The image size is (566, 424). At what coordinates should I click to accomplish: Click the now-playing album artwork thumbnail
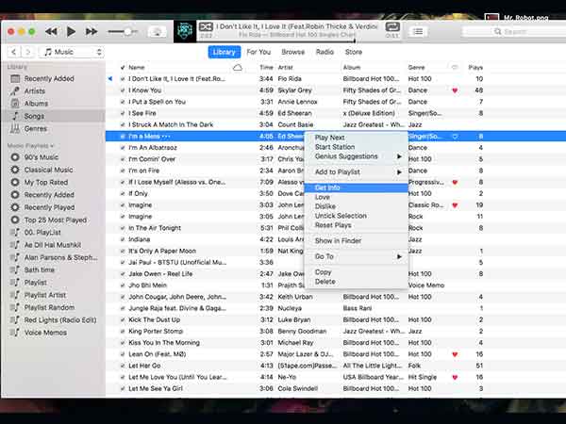pyautogui.click(x=185, y=31)
